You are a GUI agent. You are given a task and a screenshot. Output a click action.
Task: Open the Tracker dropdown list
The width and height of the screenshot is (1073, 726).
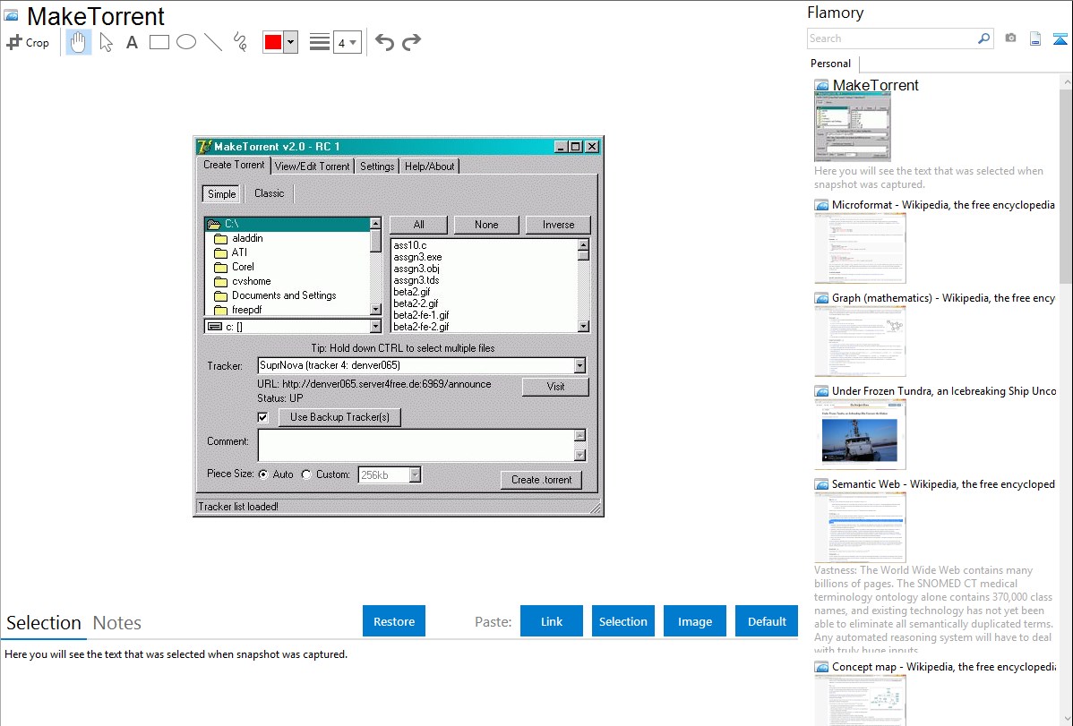tap(579, 366)
